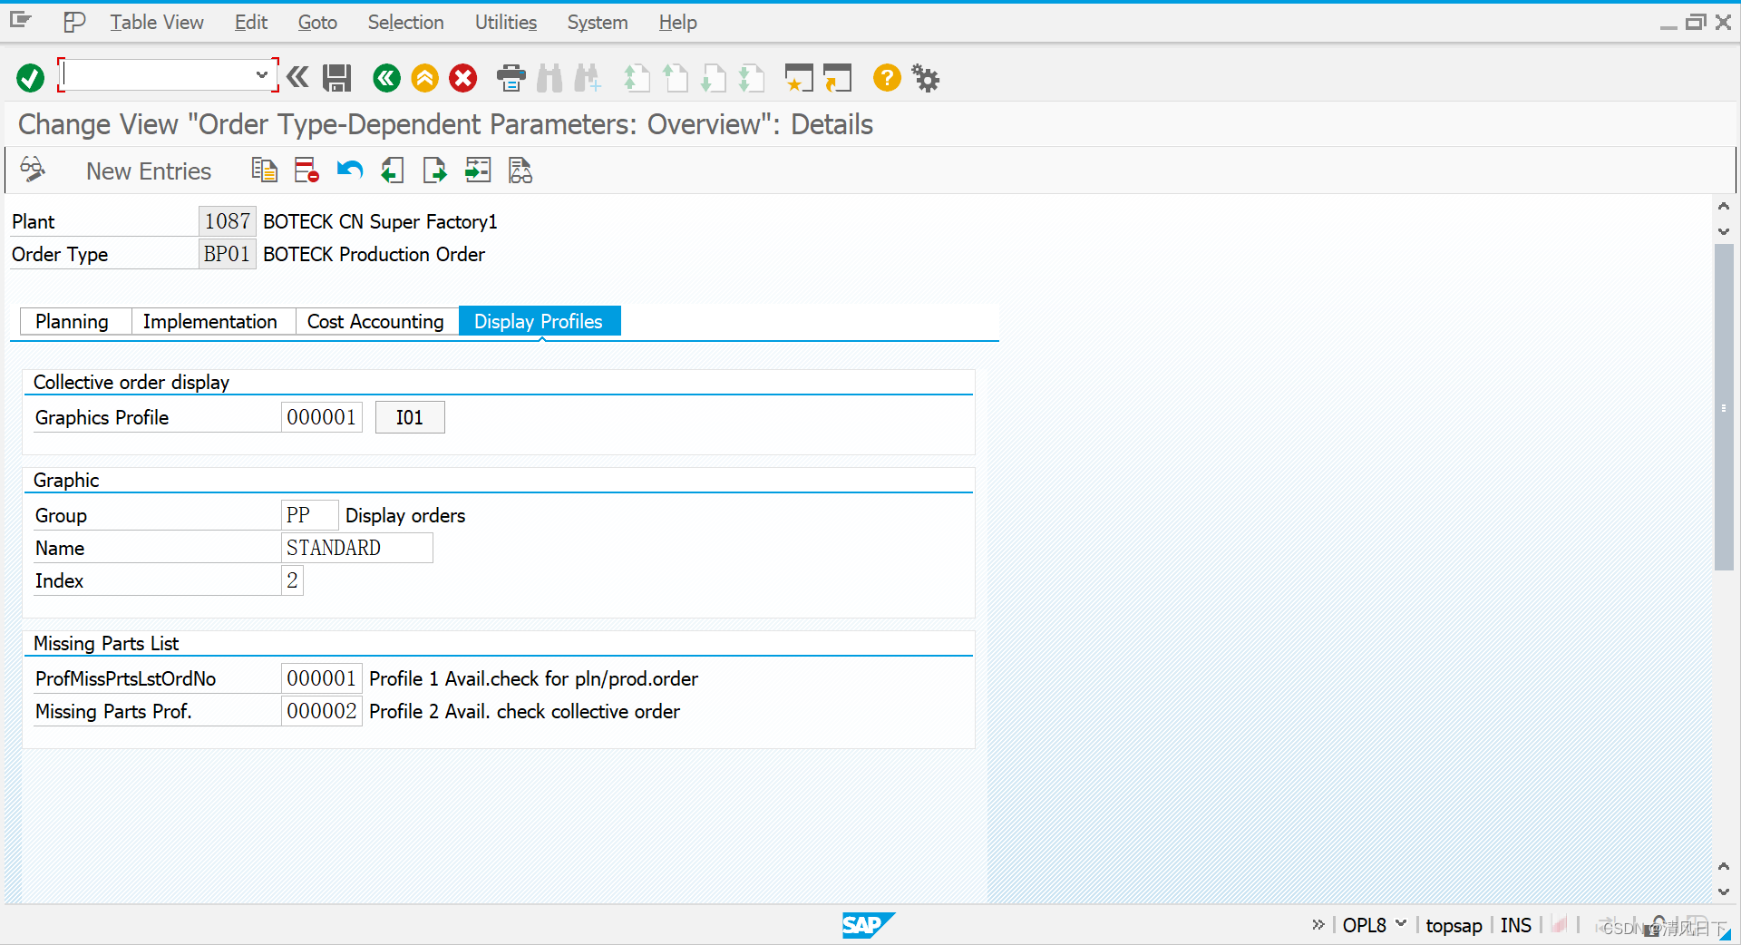
Task: Click the Delete entry icon
Action: [306, 170]
